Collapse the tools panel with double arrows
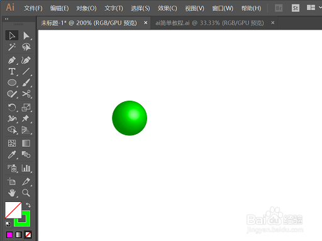322x241 pixels. click(x=7, y=19)
